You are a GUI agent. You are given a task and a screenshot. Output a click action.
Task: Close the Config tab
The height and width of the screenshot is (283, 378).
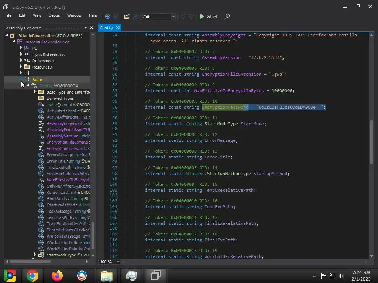coord(118,28)
